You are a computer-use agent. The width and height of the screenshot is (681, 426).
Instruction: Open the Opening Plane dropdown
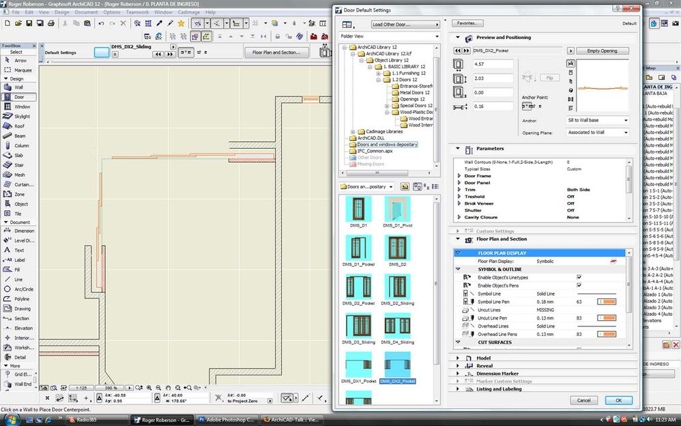point(598,132)
